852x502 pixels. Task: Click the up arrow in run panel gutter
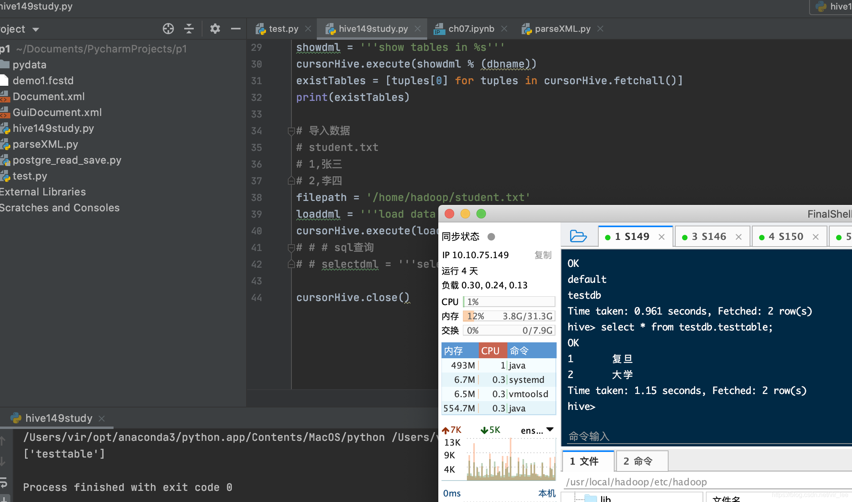click(3, 440)
